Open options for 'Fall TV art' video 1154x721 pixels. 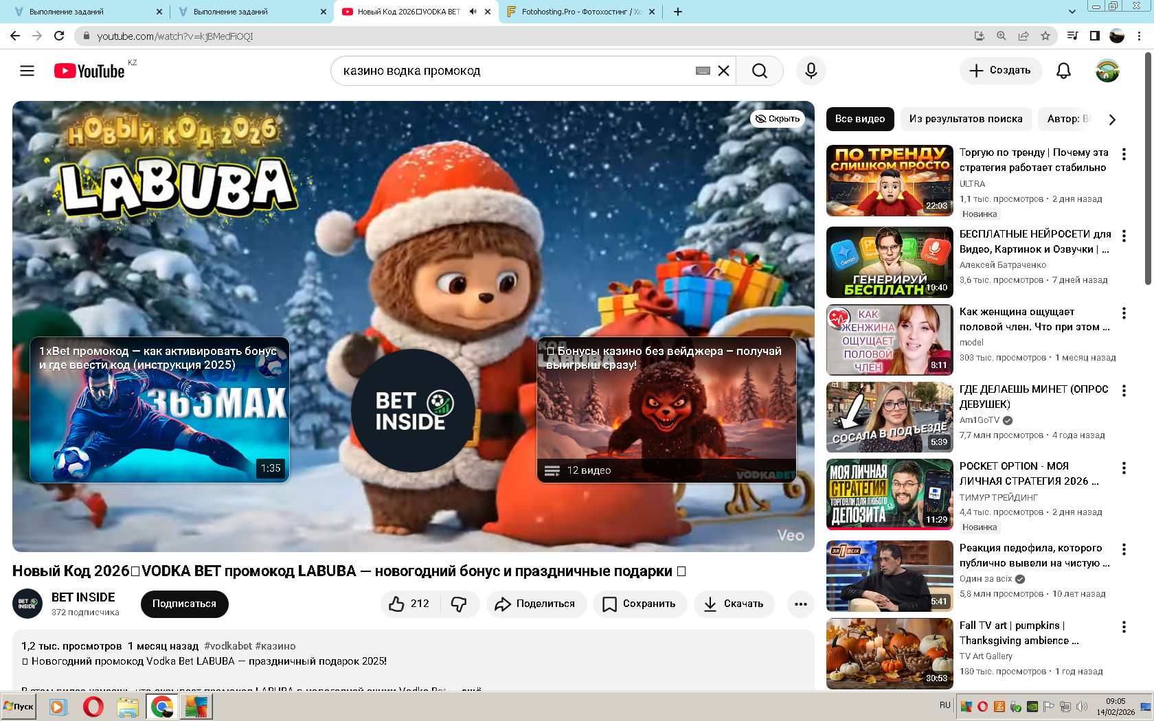tap(1124, 627)
